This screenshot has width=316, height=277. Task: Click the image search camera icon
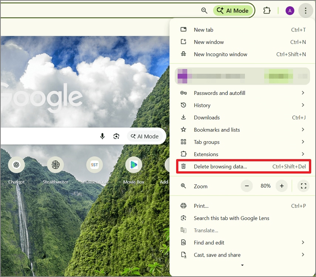click(x=116, y=136)
